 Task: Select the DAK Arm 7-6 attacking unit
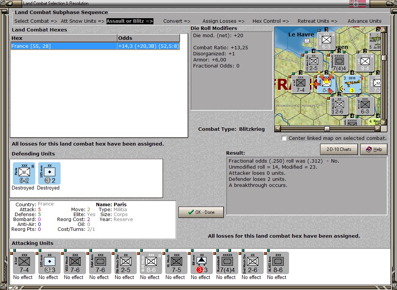point(100,263)
